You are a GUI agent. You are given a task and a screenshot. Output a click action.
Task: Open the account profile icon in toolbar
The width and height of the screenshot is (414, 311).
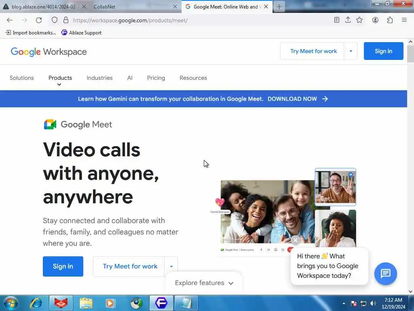tap(375, 20)
